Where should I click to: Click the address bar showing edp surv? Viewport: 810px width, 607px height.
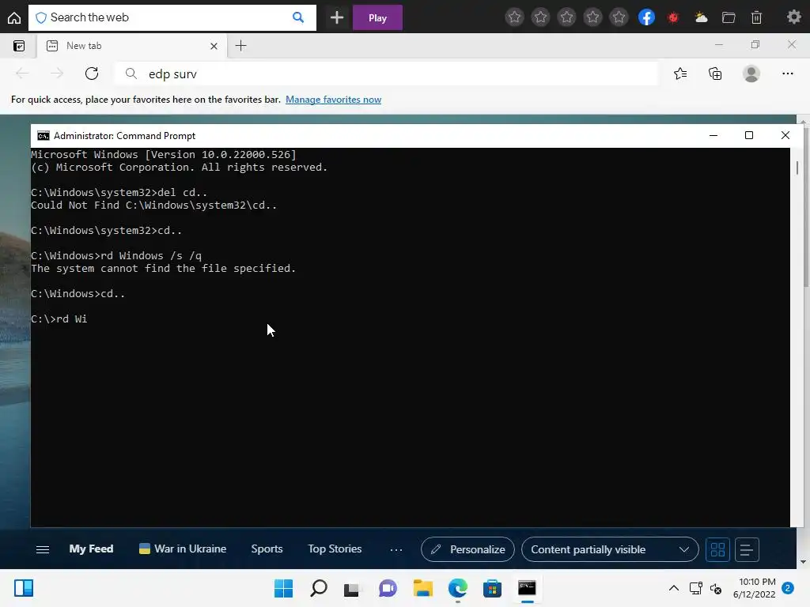click(x=386, y=74)
